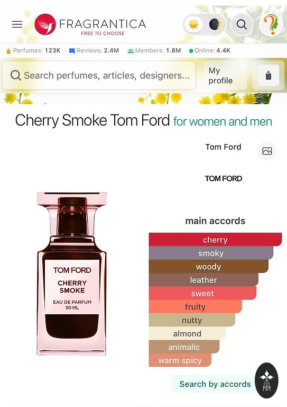Select the leather accord bar
This screenshot has height=407, width=287.
tap(203, 280)
